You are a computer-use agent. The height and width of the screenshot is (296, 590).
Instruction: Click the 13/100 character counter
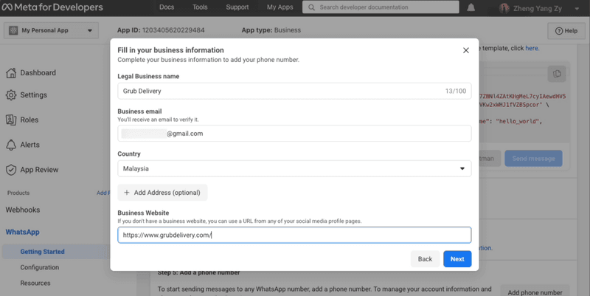pyautogui.click(x=455, y=91)
